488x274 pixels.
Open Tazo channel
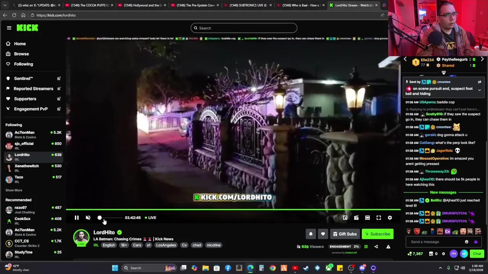34,179
